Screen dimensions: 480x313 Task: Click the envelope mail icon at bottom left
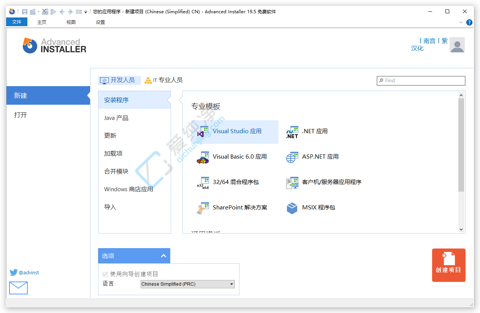tap(18, 288)
